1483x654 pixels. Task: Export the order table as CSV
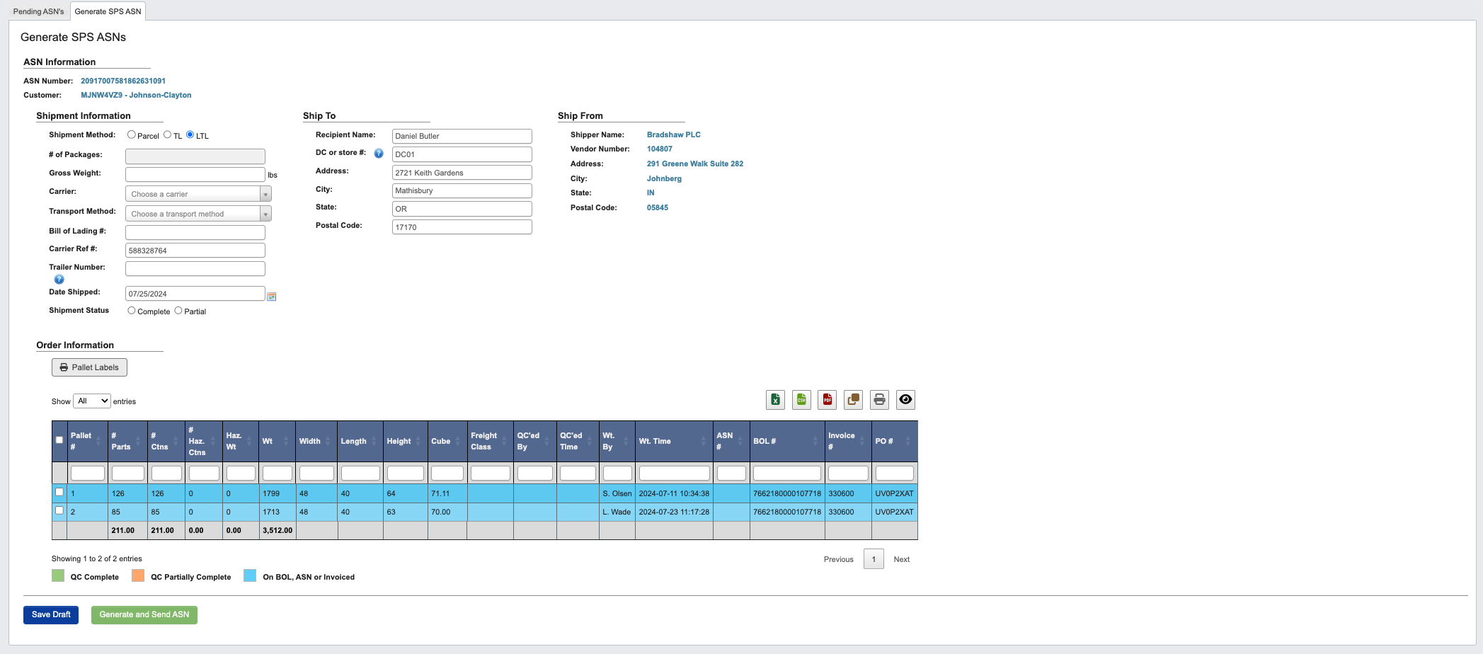click(801, 399)
